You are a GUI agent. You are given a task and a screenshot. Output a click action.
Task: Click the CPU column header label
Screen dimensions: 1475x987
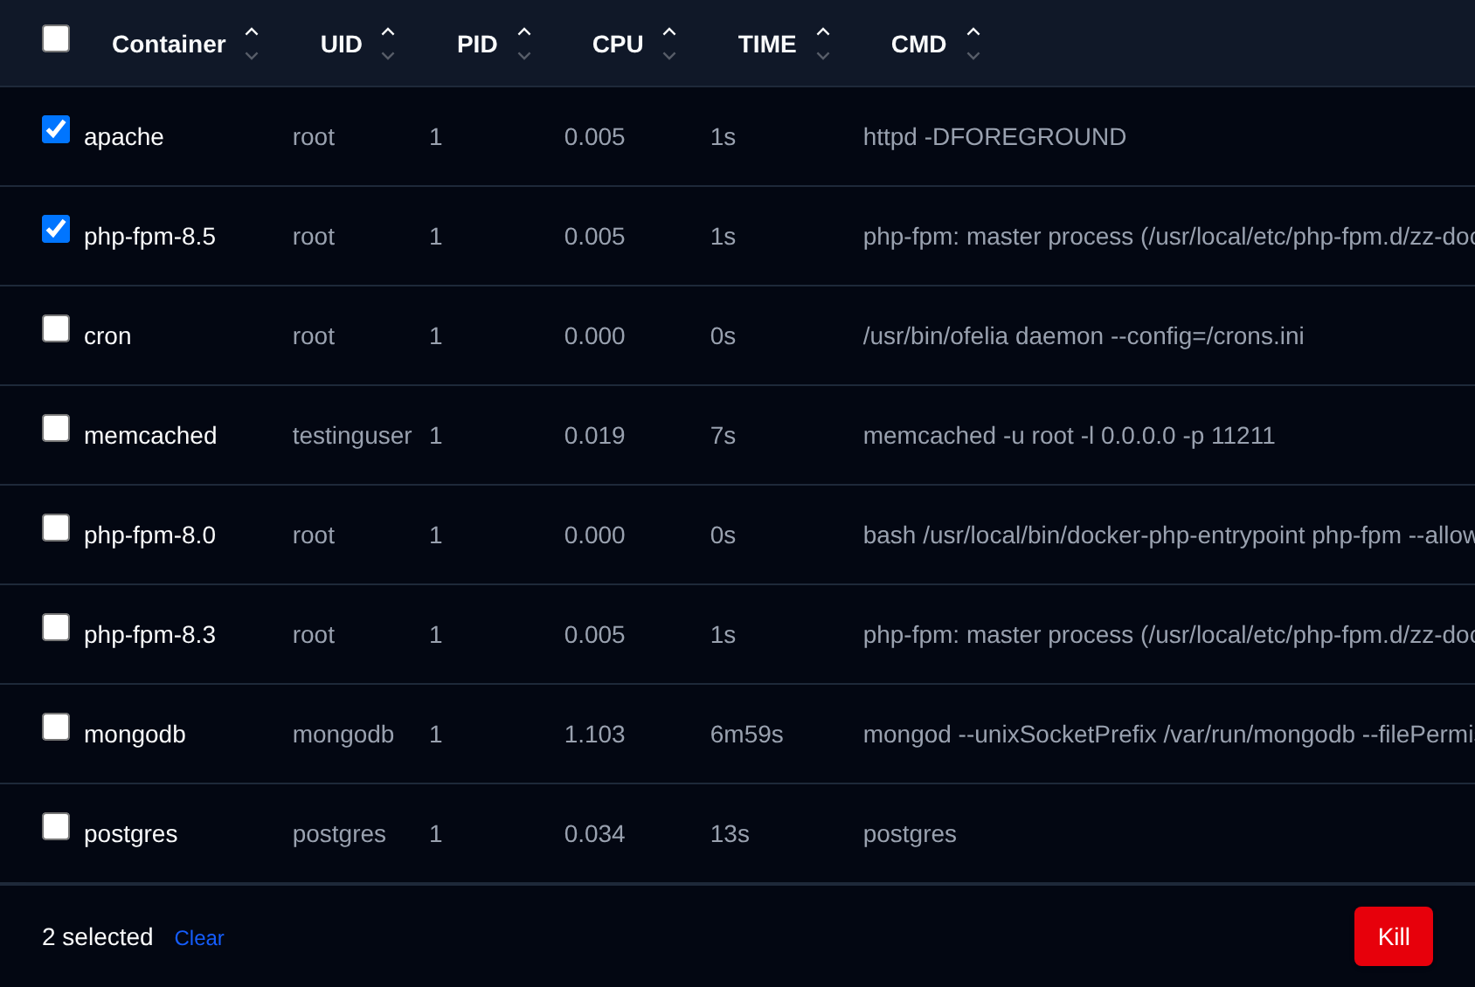[618, 44]
